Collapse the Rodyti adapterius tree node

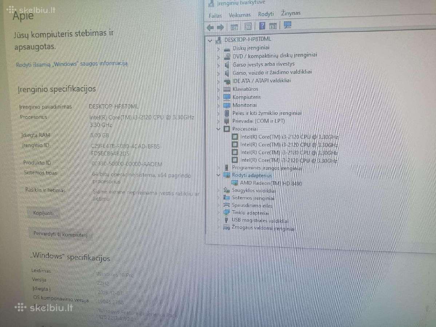pyautogui.click(x=218, y=175)
